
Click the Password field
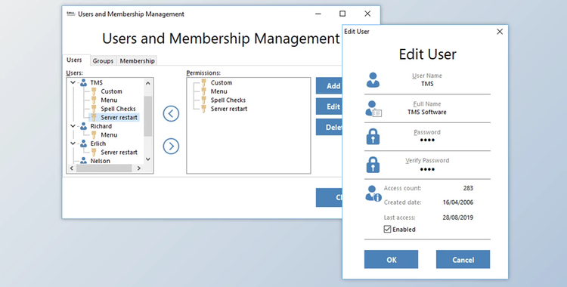point(427,140)
